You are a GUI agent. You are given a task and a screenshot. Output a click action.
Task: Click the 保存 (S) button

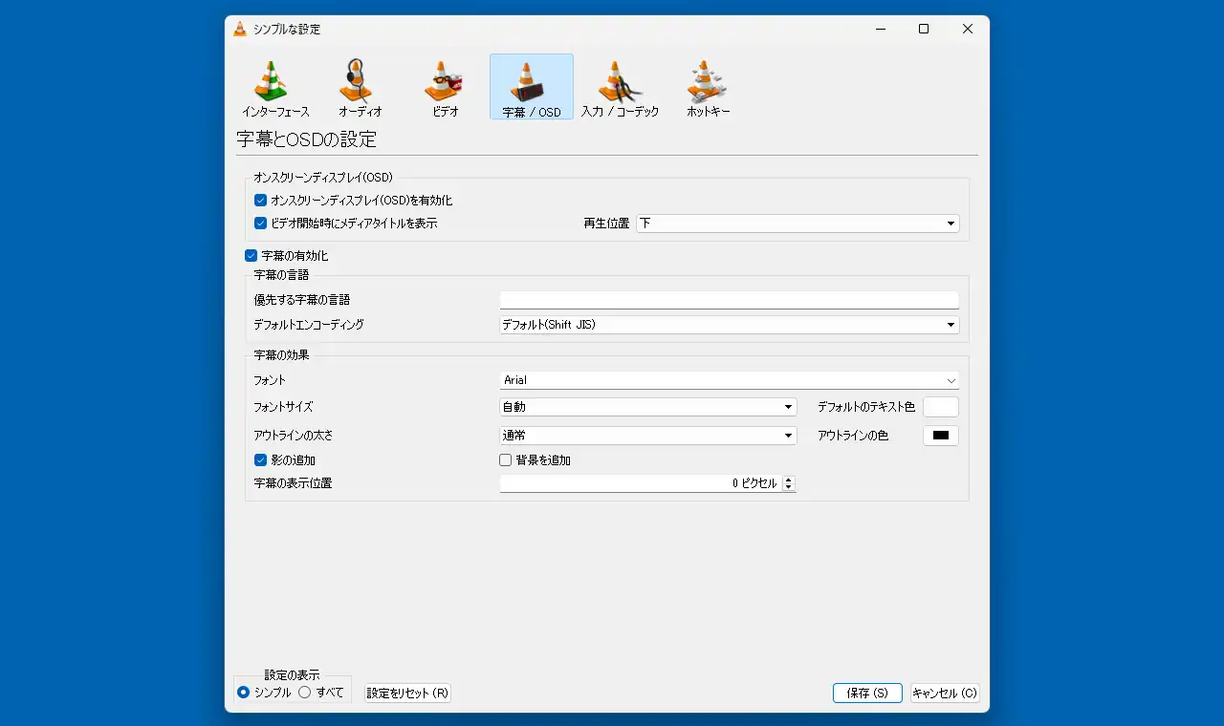(x=867, y=693)
